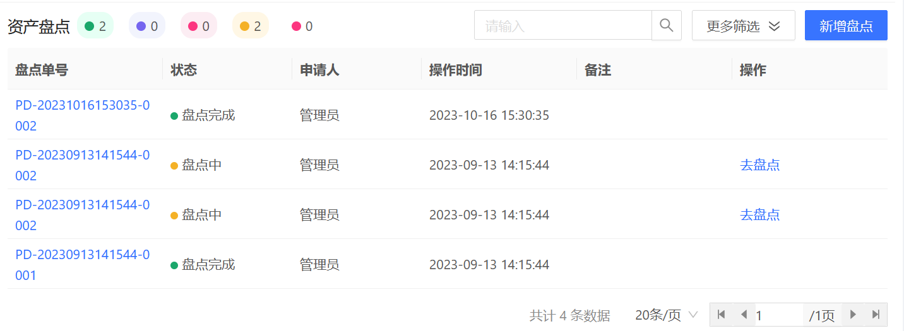Filter by purple status badge showing 0
904x331 pixels.
(x=147, y=26)
